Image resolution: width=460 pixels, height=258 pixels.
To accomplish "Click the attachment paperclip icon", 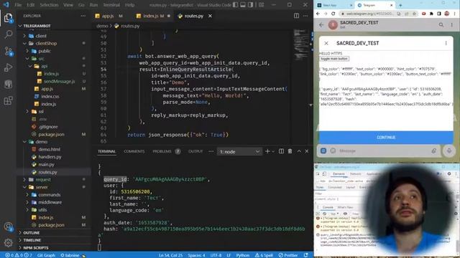I will (x=433, y=150).
